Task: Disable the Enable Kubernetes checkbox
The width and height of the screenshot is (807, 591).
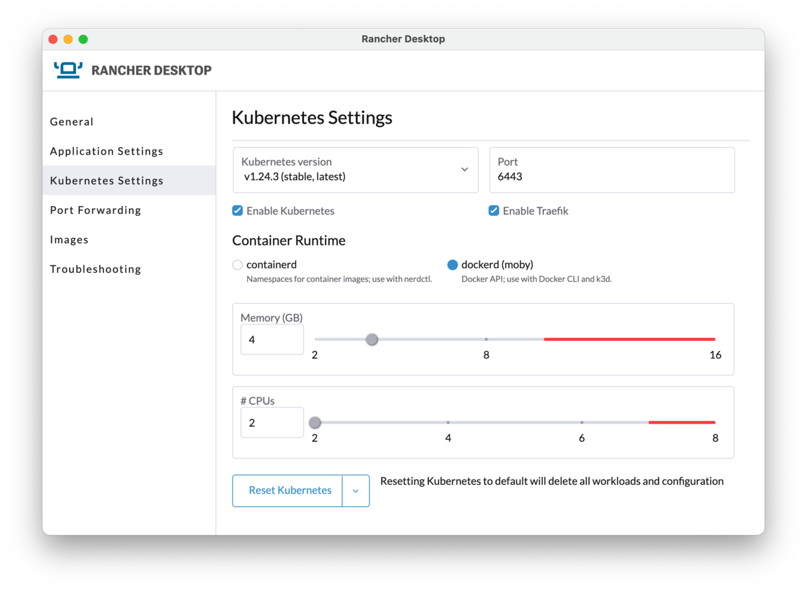Action: [x=237, y=210]
